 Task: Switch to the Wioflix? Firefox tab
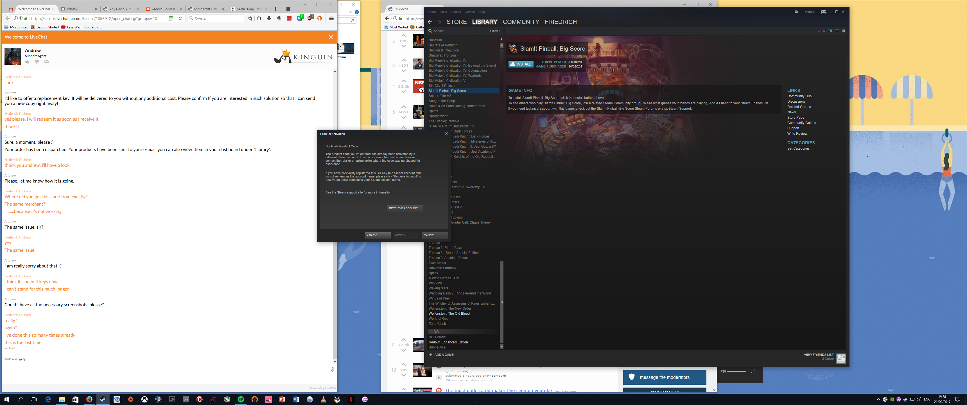tap(79, 9)
